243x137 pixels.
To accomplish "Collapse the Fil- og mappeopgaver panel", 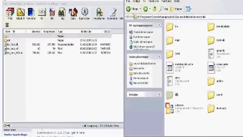I will (x=159, y=25).
